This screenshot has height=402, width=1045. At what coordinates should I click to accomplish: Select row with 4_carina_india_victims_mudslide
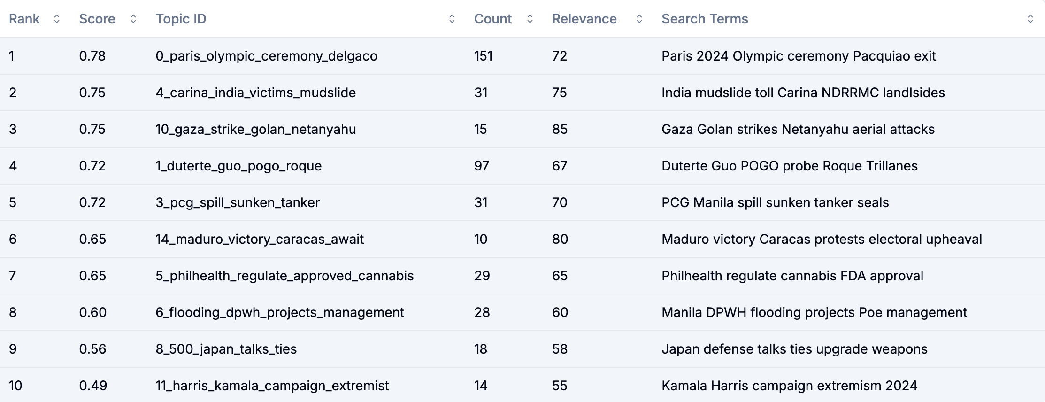pyautogui.click(x=522, y=93)
